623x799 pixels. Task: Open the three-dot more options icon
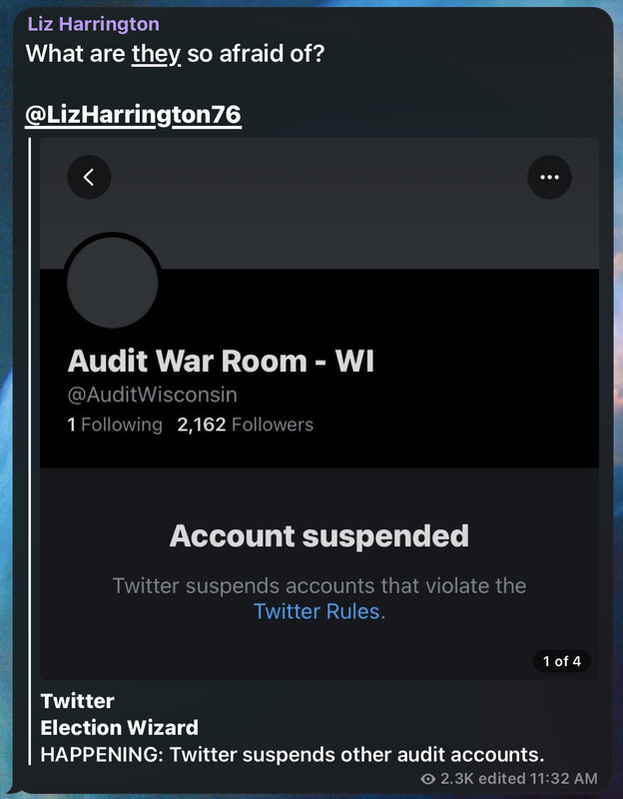tap(549, 178)
